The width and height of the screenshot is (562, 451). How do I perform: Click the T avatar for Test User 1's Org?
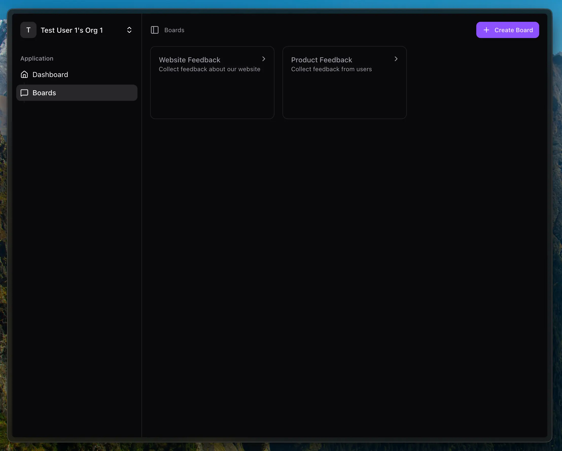[x=28, y=30]
